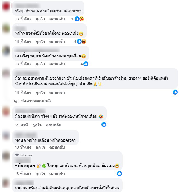Open the 10 ชั่วโมง timestamp link
This screenshot has width=181, height=192.
click(x=23, y=147)
